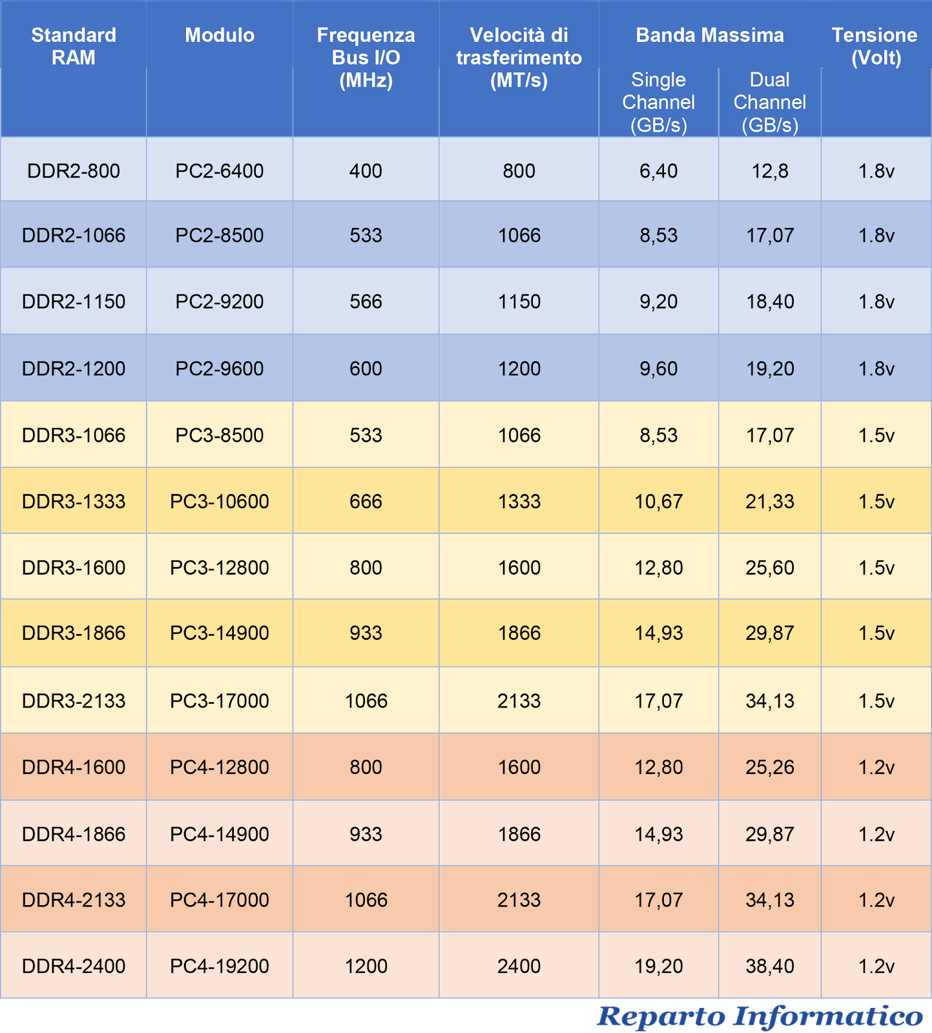Click the Reparto Informatico logo text
932x1033 pixels.
tap(760, 1016)
